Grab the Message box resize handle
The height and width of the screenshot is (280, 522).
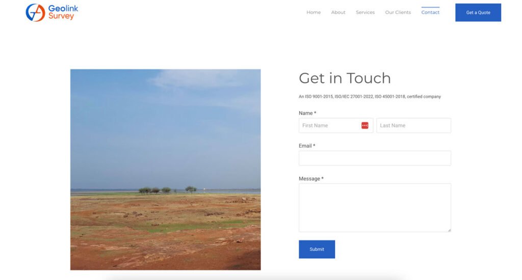click(x=449, y=230)
